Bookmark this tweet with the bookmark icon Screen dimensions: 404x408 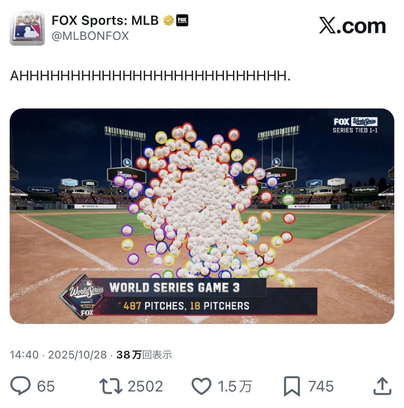[292, 386]
